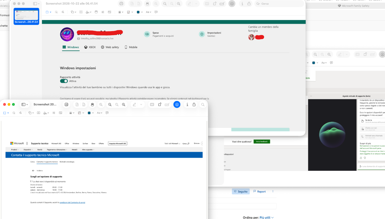This screenshot has height=219, width=385.
Task: Click the search magnifier in the front Preview window
Action: 203,105
